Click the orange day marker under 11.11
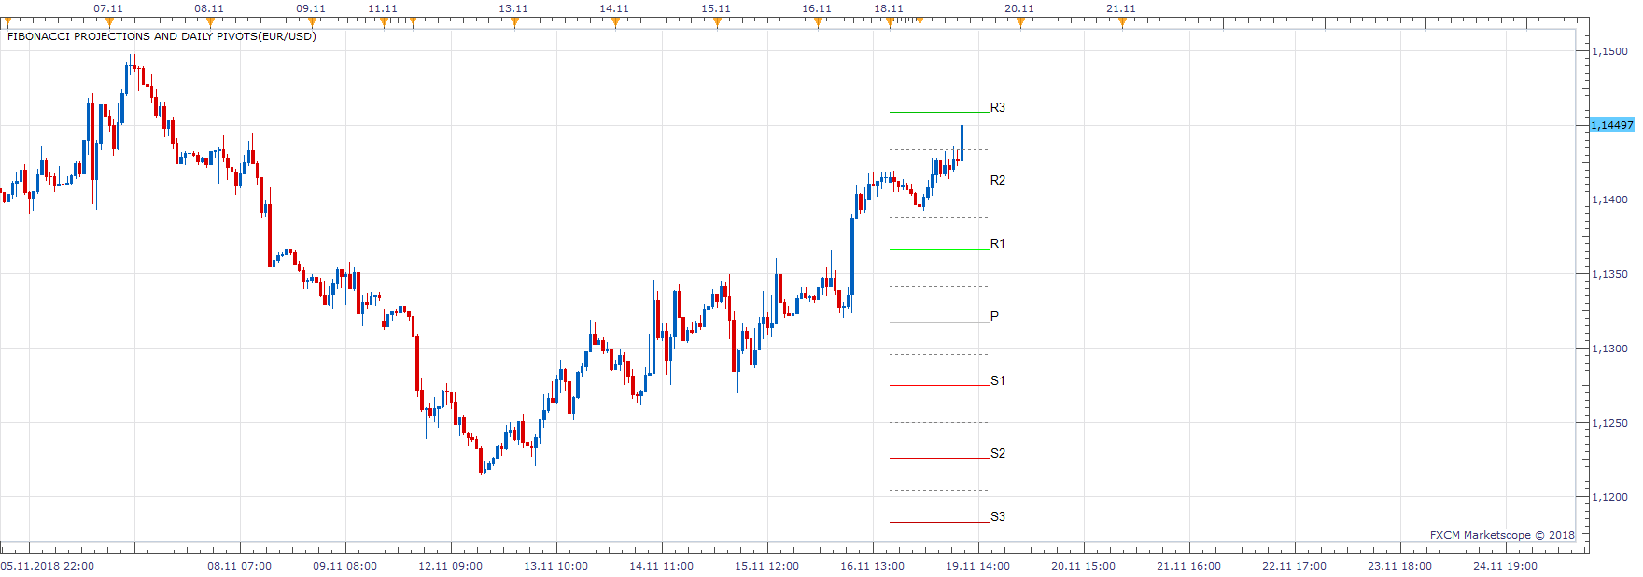Image resolution: width=1643 pixels, height=577 pixels. tap(384, 23)
